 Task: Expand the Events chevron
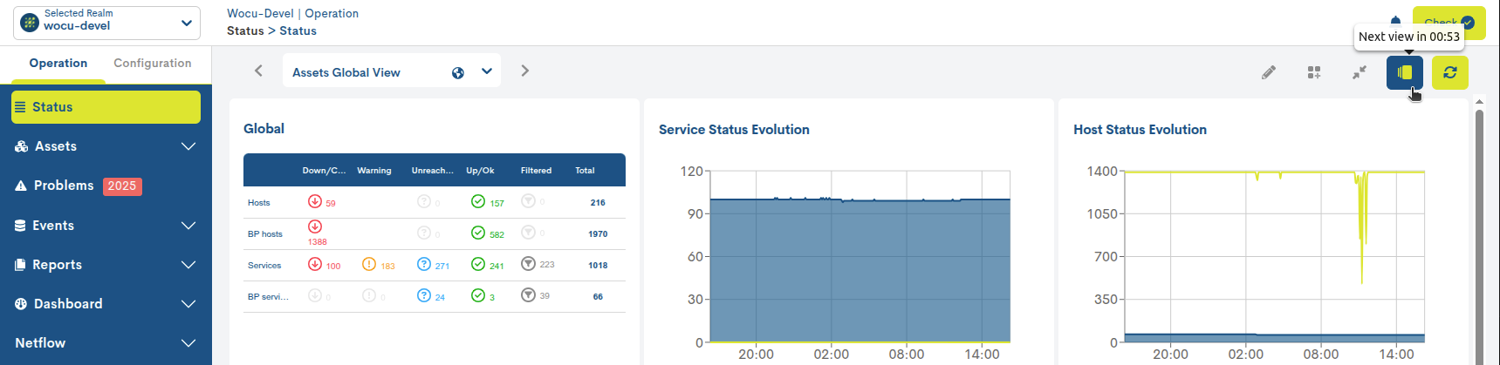click(188, 226)
